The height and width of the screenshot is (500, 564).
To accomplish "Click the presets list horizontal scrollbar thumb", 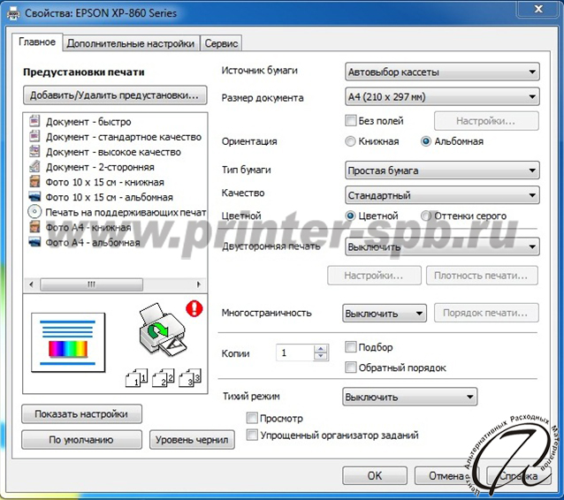I will (91, 284).
